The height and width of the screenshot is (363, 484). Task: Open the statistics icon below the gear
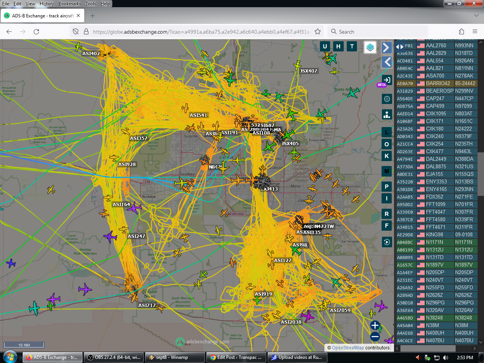(387, 114)
